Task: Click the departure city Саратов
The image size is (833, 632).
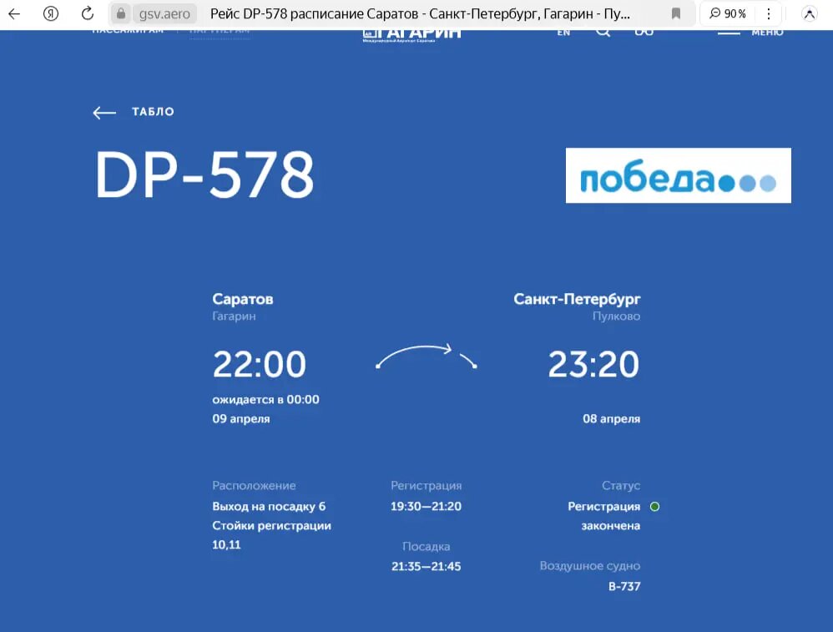Action: (243, 299)
